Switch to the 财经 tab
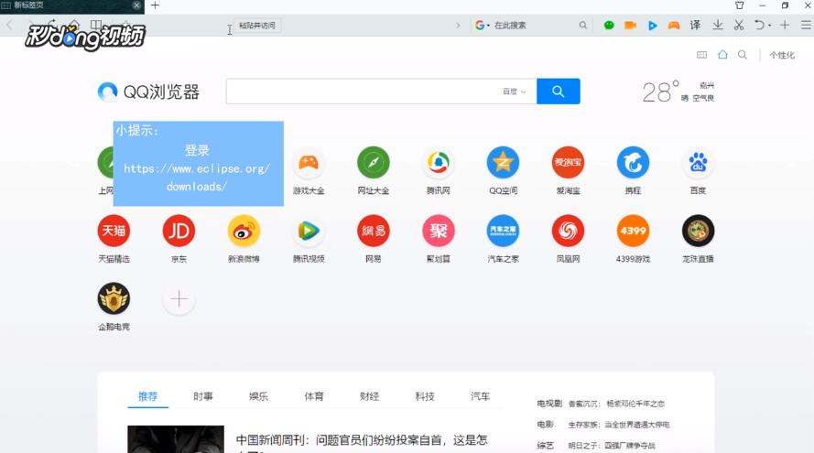The width and height of the screenshot is (814, 453). 369,396
